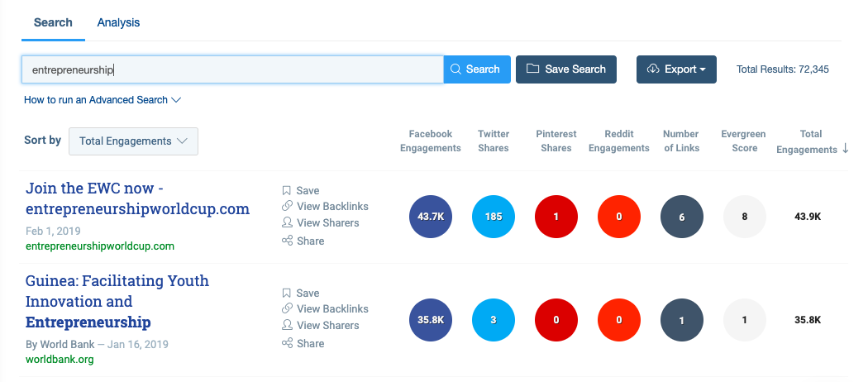Viewport: 868px width, 382px height.
Task: Click the entrepreneurship search input field
Action: pyautogui.click(x=232, y=69)
